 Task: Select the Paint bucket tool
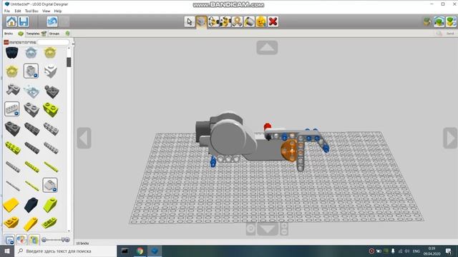[x=249, y=21]
